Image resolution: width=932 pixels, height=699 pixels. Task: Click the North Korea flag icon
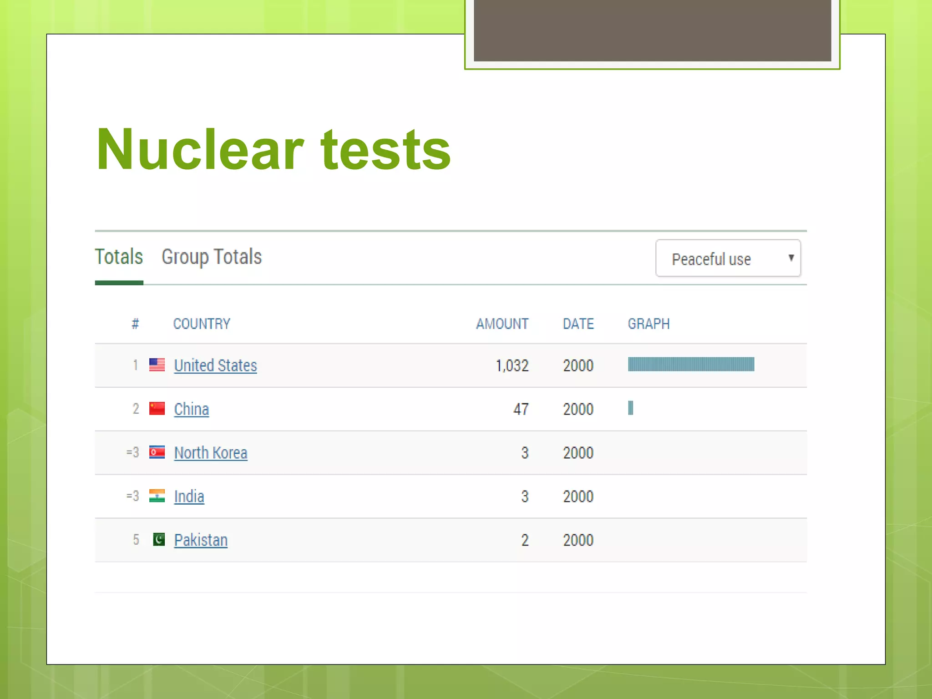pyautogui.click(x=157, y=452)
